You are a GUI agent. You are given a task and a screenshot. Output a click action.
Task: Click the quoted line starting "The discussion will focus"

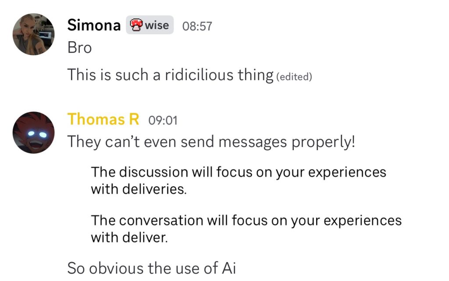239,172
